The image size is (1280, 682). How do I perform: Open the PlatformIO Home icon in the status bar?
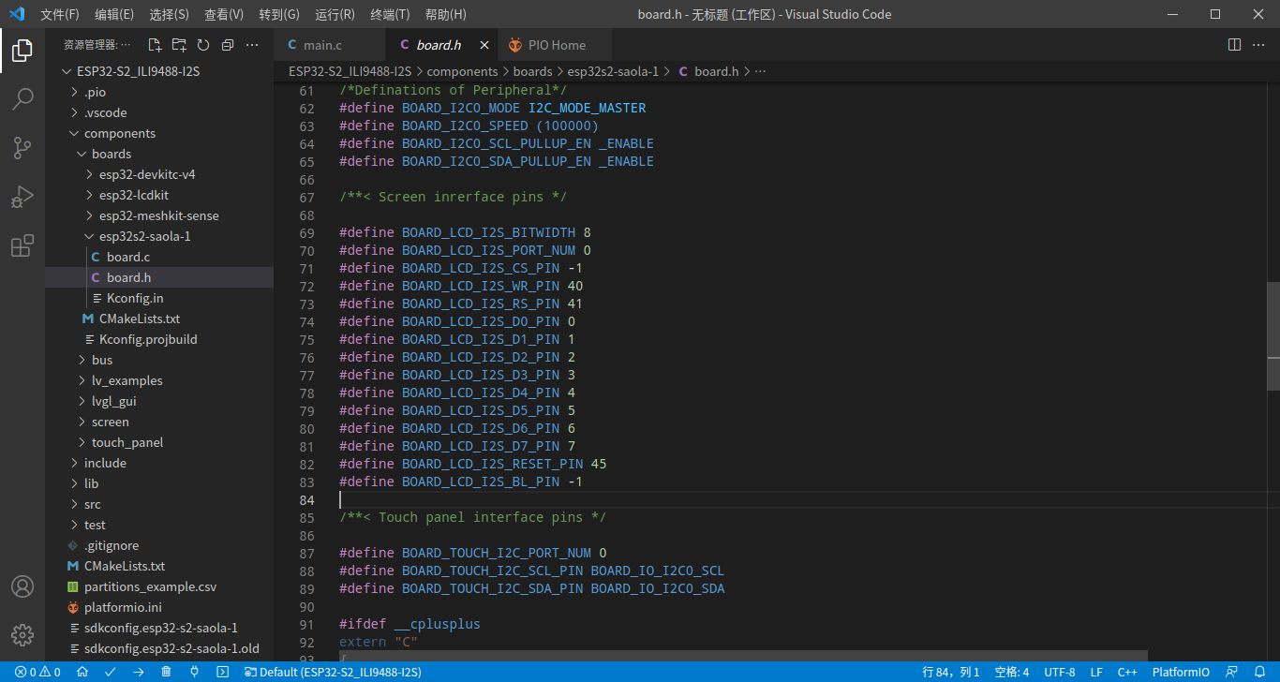[x=82, y=672]
